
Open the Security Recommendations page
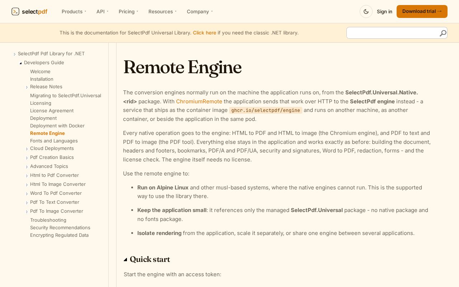click(60, 227)
